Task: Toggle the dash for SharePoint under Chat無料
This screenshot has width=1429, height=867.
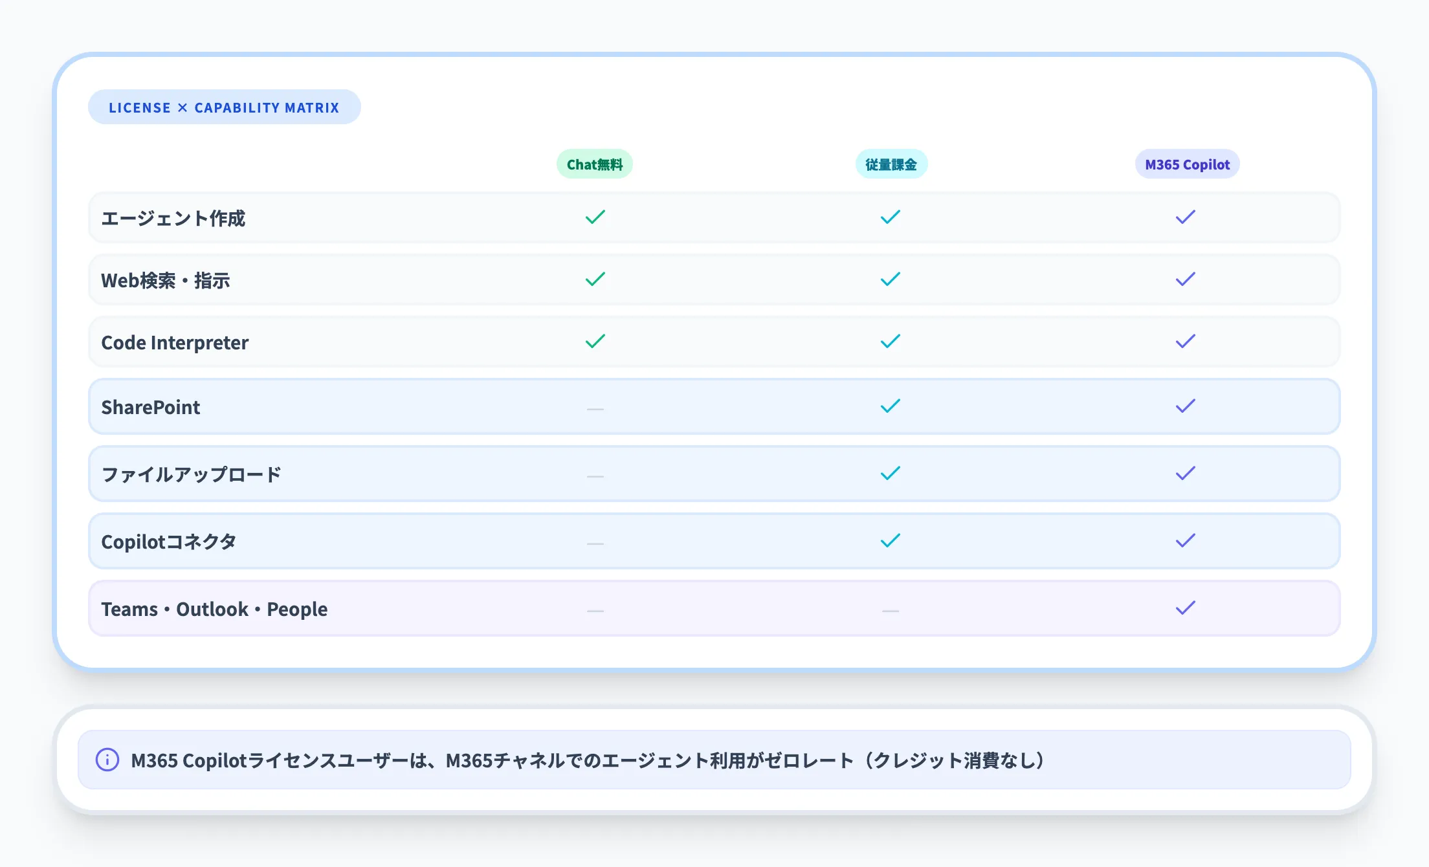Action: [x=595, y=409]
